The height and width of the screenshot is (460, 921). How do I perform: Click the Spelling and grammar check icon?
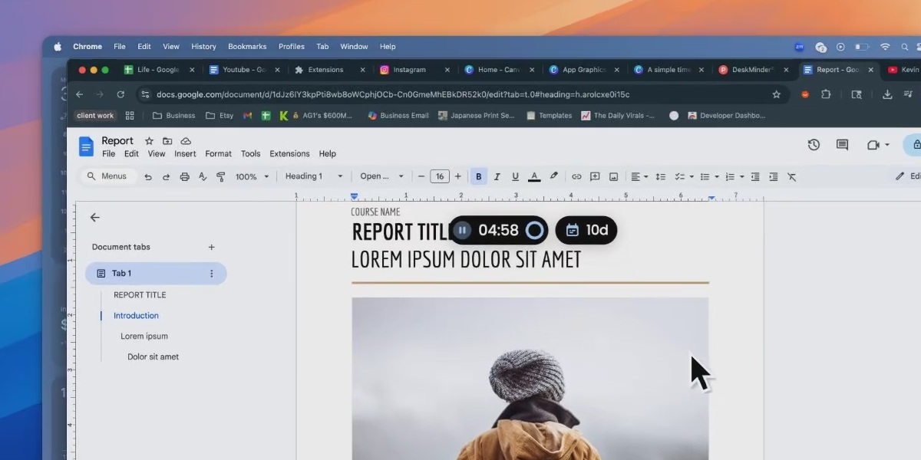(x=203, y=176)
